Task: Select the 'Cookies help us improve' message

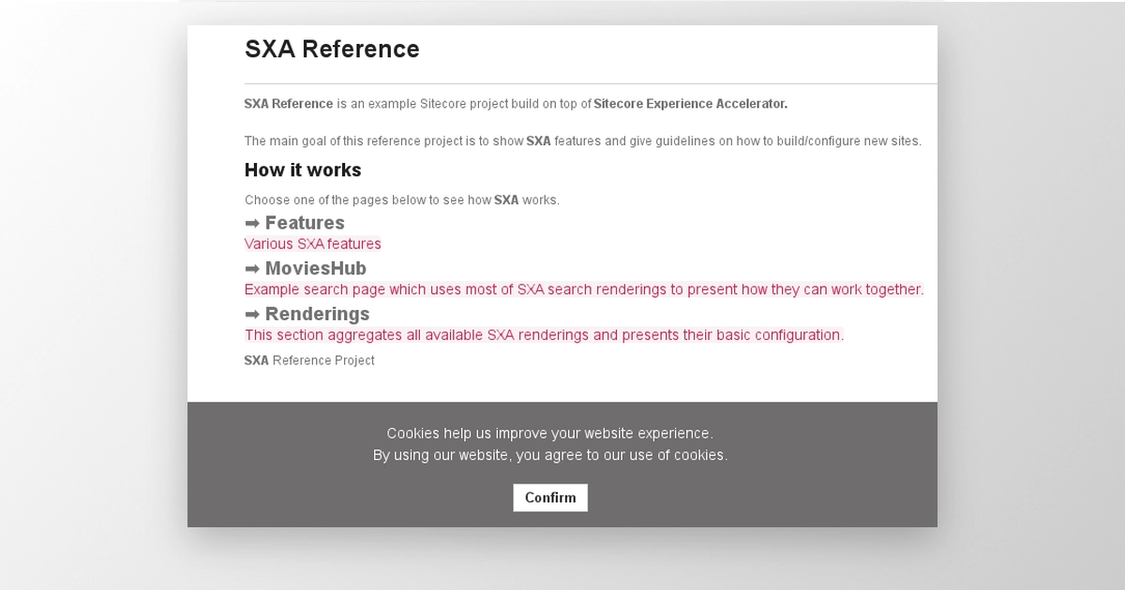Action: 550,433
